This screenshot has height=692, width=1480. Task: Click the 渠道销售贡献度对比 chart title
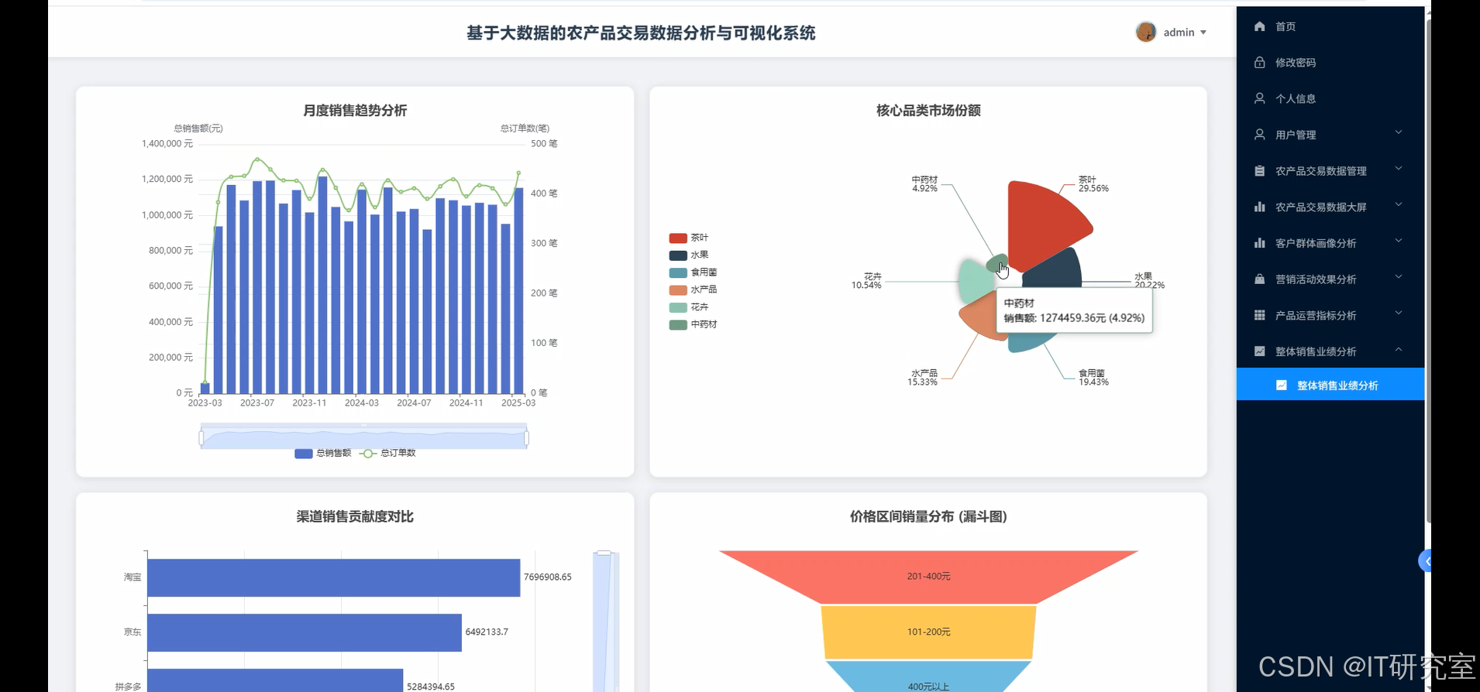coord(355,516)
